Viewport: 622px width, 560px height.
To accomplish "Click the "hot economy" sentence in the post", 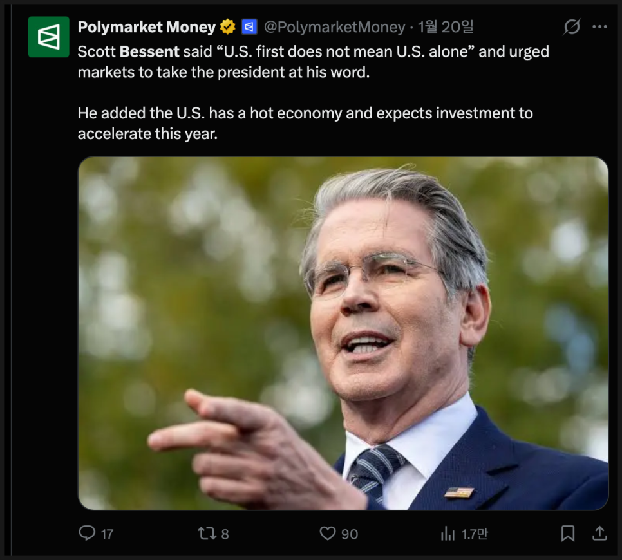I will pos(305,114).
